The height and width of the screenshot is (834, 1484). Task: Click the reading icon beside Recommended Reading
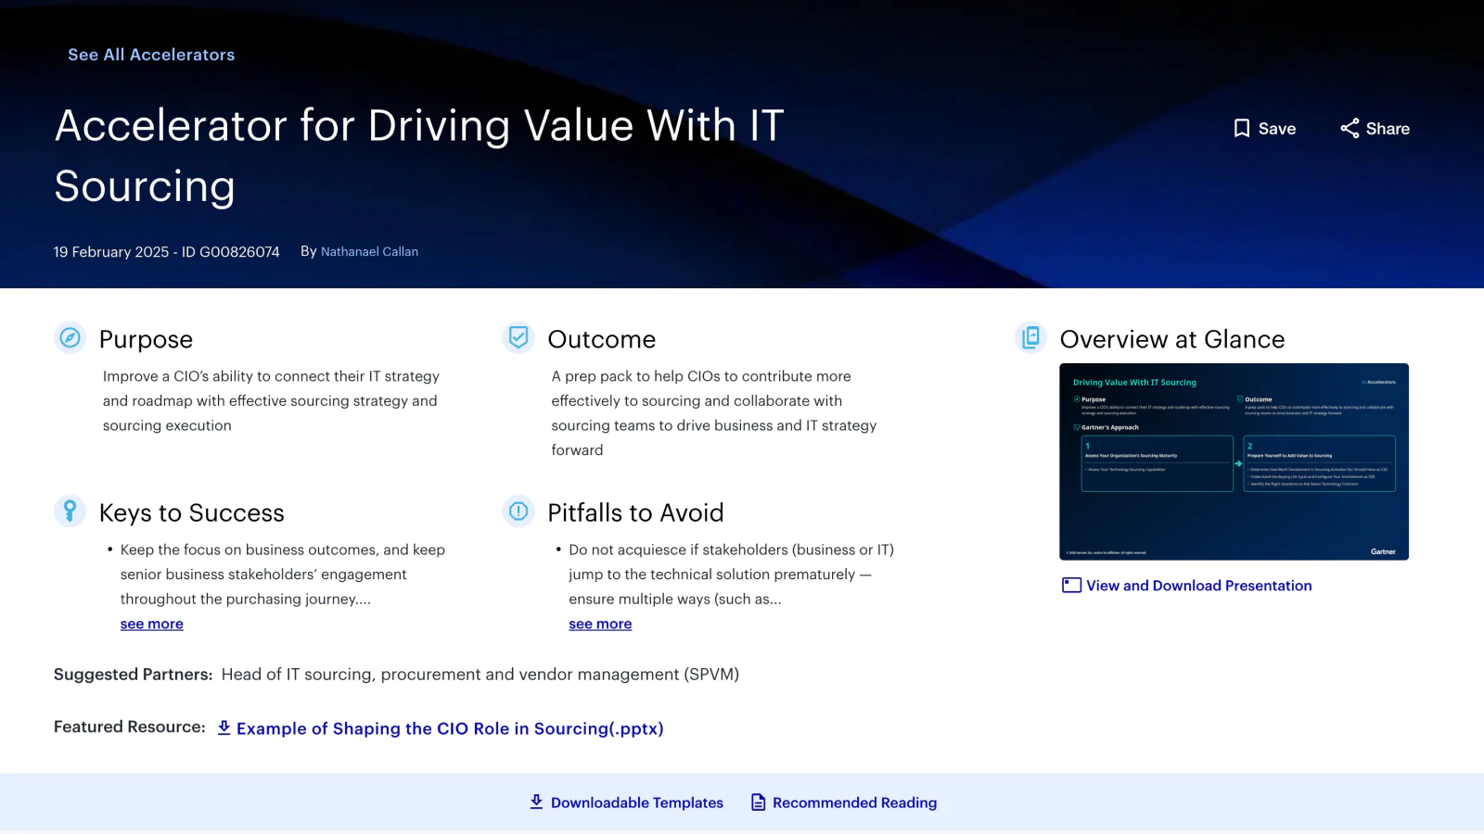[x=758, y=802]
